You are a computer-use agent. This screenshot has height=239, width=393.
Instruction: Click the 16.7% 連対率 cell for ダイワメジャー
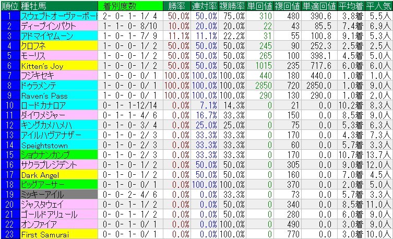pos(205,115)
